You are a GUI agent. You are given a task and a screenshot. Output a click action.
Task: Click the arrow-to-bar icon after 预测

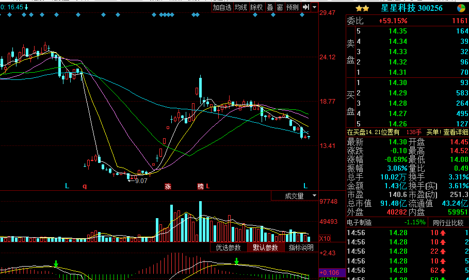[x=306, y=7]
